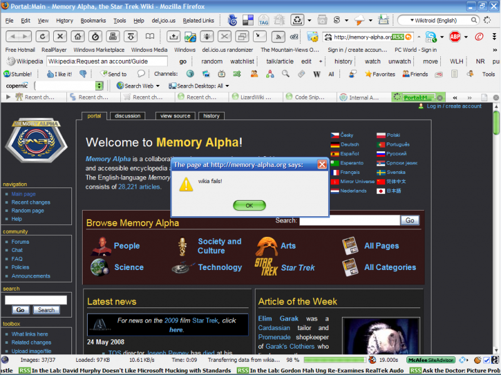The image size is (501, 375).
Task: Click the cut scissors toolbar icon
Action: 224,37
